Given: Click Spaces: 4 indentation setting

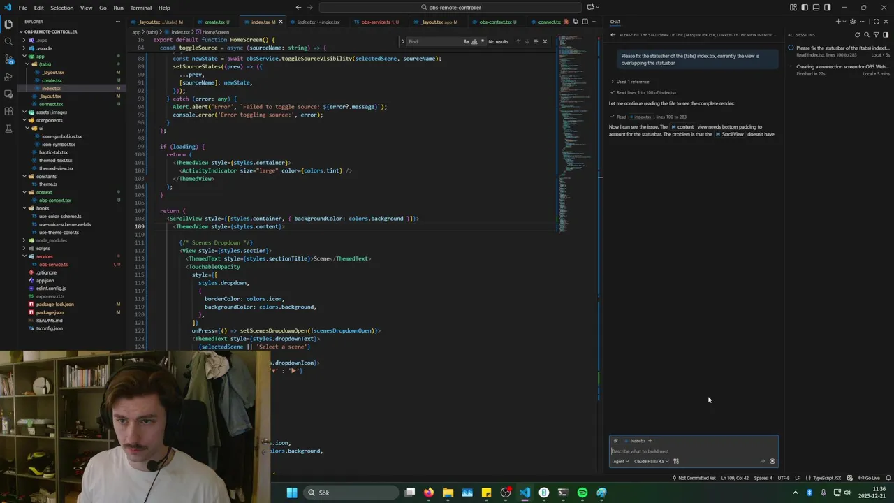Looking at the screenshot, I should click(x=763, y=478).
